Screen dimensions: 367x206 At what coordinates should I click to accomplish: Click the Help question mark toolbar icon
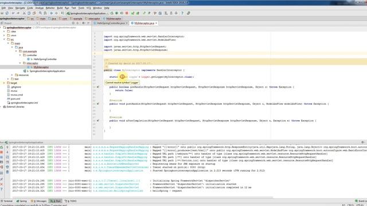click(182, 13)
